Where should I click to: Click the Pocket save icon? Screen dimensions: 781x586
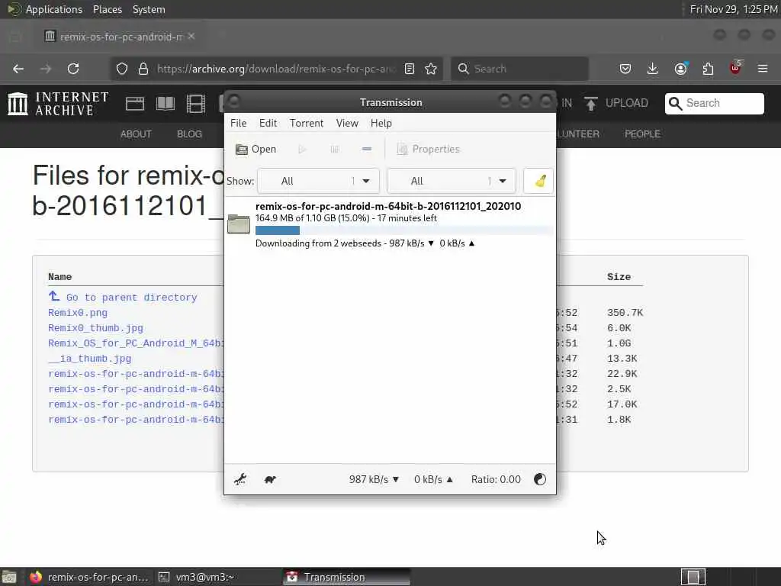(625, 69)
